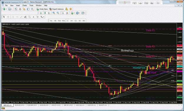Select the crosshair cursor tool
This screenshot has width=184, height=111.
(x=8, y=17)
